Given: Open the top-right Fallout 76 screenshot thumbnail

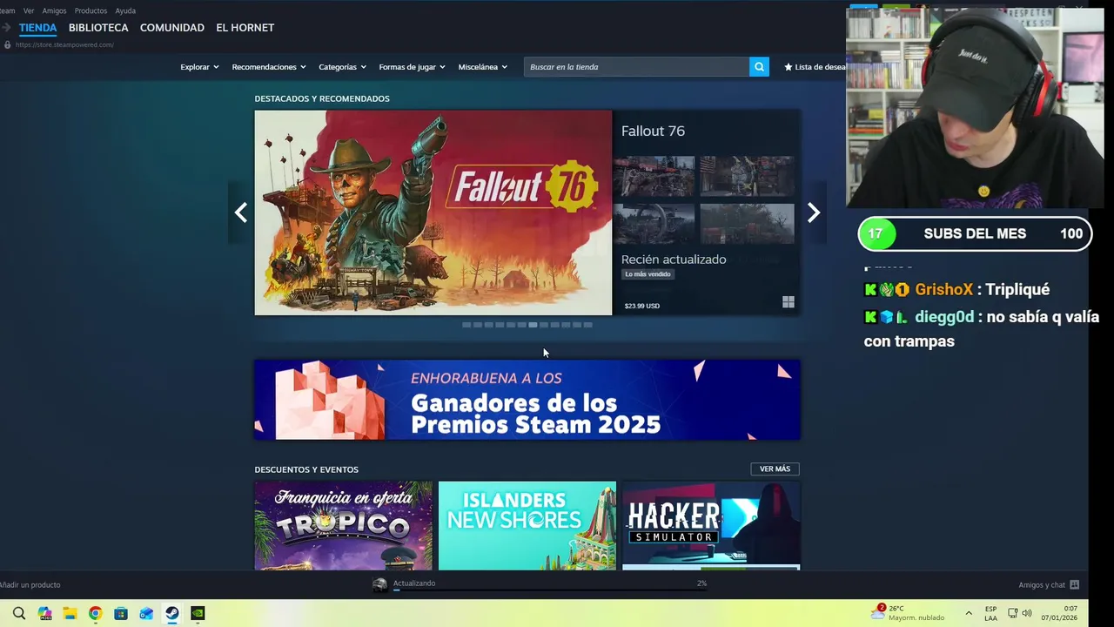Looking at the screenshot, I should (x=747, y=177).
